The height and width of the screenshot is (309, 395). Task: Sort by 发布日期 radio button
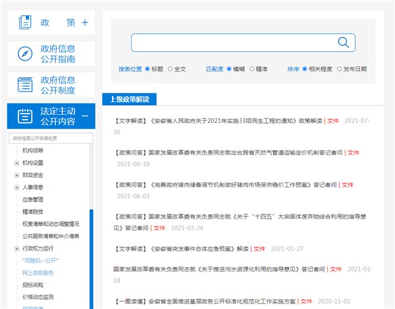339,69
